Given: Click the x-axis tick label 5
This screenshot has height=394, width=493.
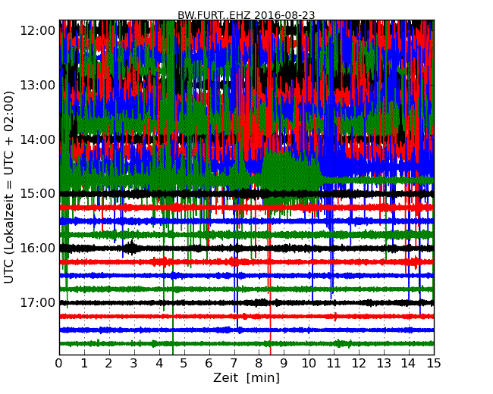Looking at the screenshot, I should 184,364.
